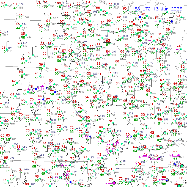Click the MKE station label
Screen dimensions: 187x187
pyautogui.click(x=168, y=68)
